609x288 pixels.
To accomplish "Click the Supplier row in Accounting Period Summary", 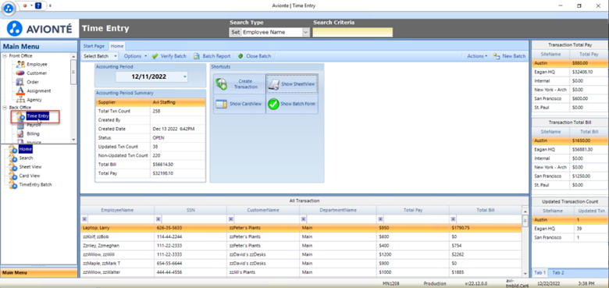I will (151, 102).
